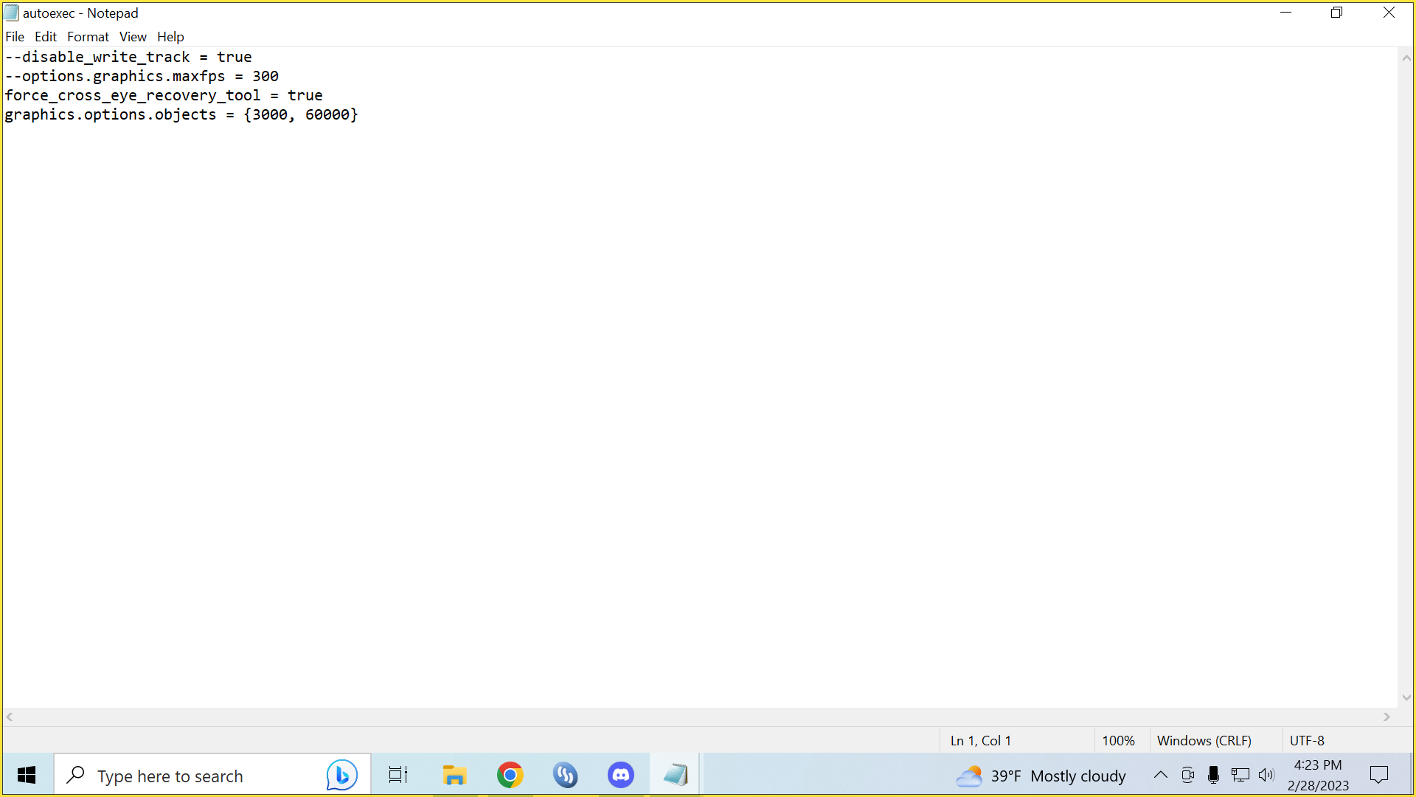Open the blue swirl app in taskbar
The width and height of the screenshot is (1416, 797).
(x=565, y=775)
